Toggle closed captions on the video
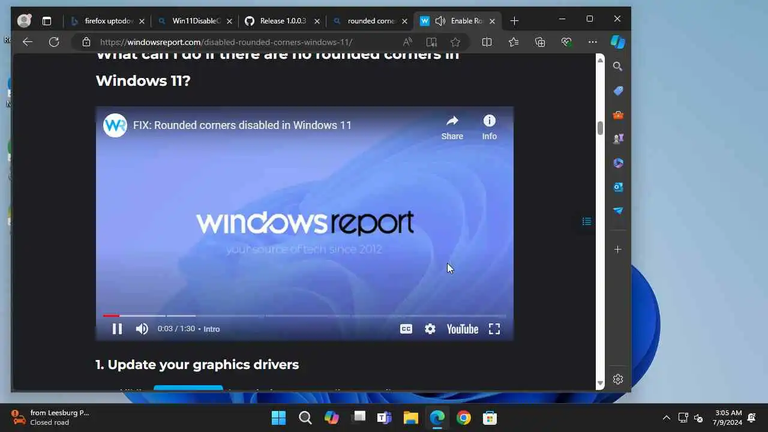The image size is (768, 432). coord(406,329)
